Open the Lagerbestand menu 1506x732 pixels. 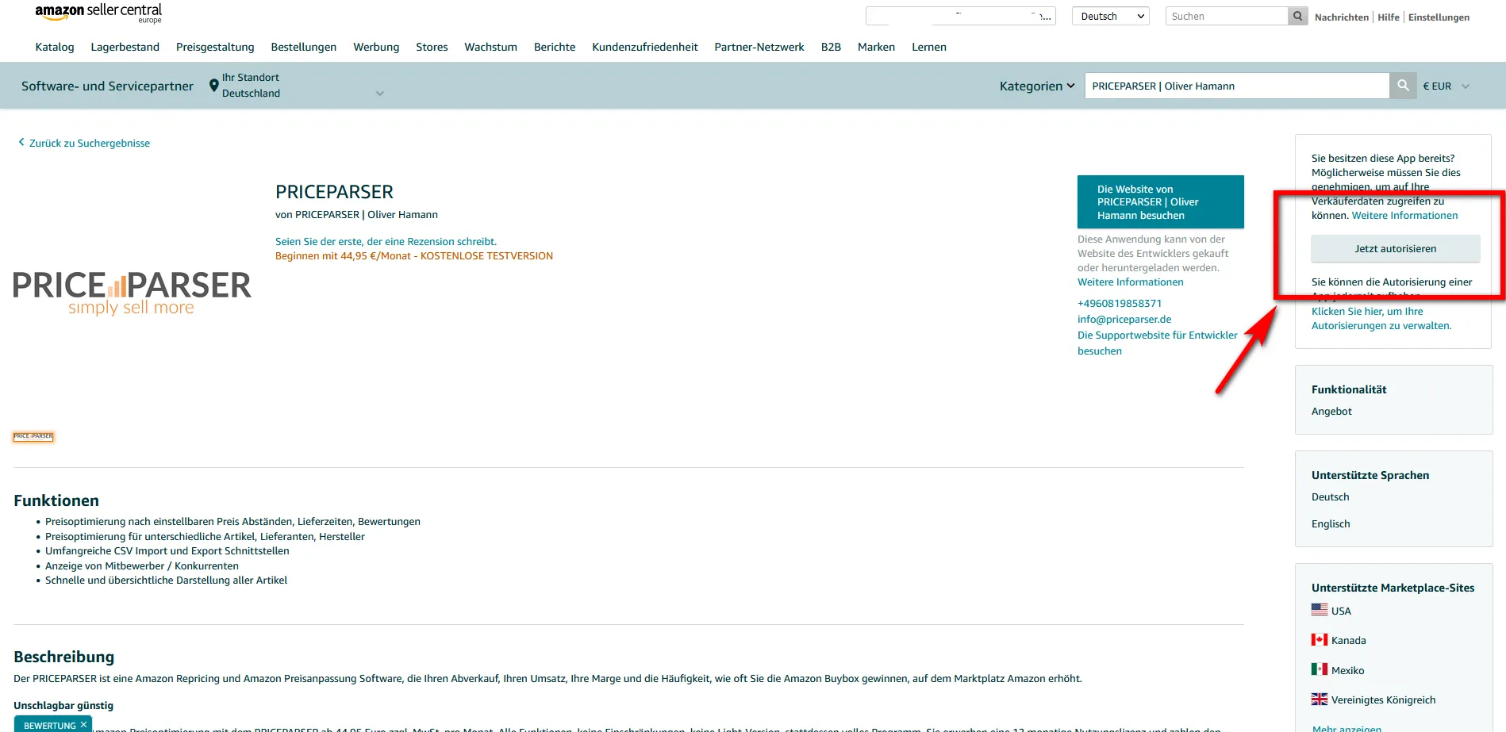125,47
